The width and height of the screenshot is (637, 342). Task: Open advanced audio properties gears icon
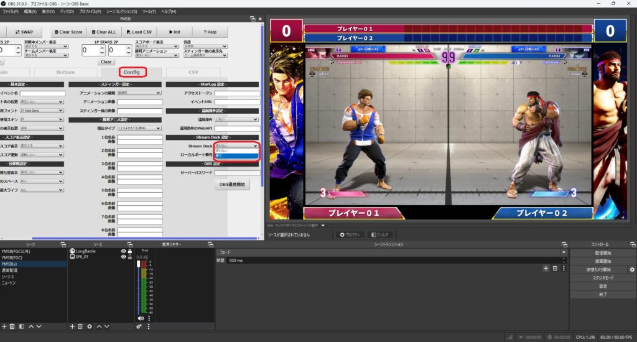tap(139, 326)
